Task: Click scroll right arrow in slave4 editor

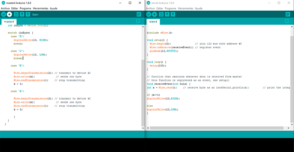Action: tap(288, 128)
